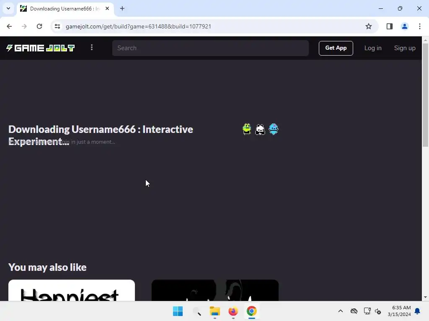Restore down the Chrome window
This screenshot has height=321, width=429.
[x=400, y=8]
